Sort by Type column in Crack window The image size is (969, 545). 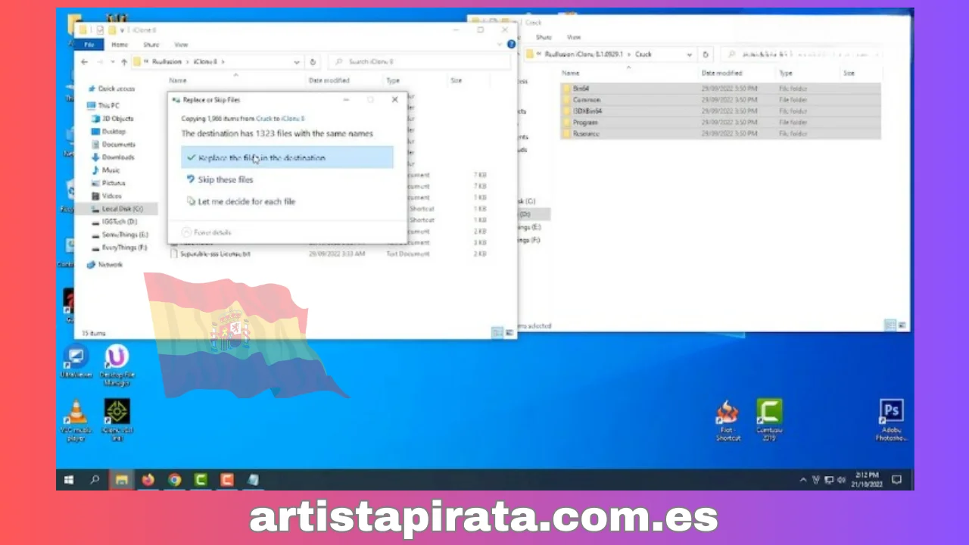(x=786, y=73)
